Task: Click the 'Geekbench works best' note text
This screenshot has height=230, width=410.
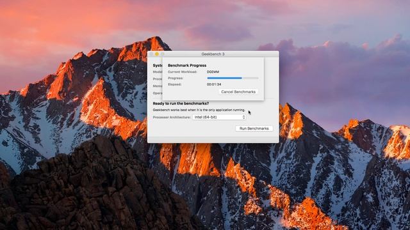Action: [x=199, y=110]
